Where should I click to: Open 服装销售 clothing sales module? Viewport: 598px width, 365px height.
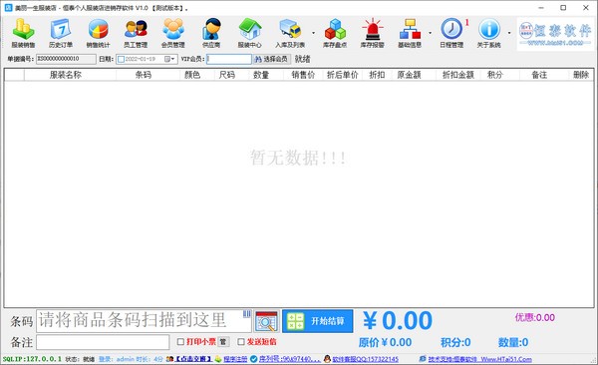coord(23,33)
